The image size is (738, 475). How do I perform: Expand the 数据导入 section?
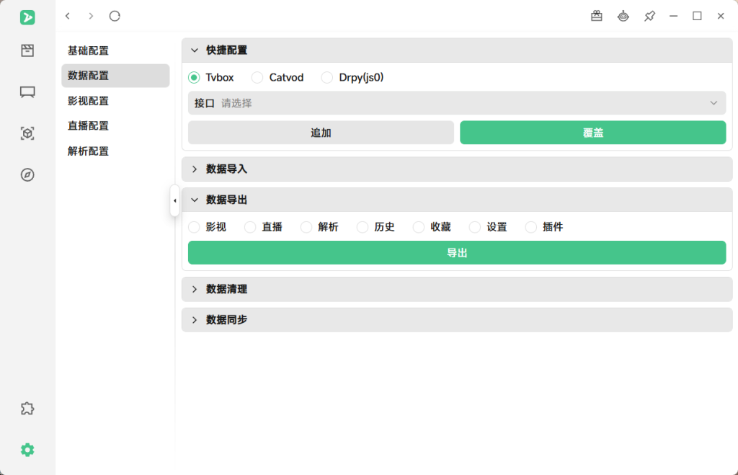[x=456, y=169]
